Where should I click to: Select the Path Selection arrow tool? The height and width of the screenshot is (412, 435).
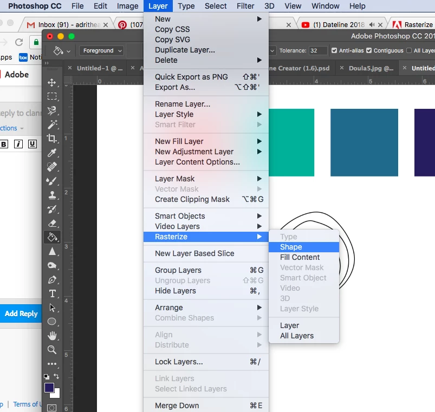[x=52, y=308]
